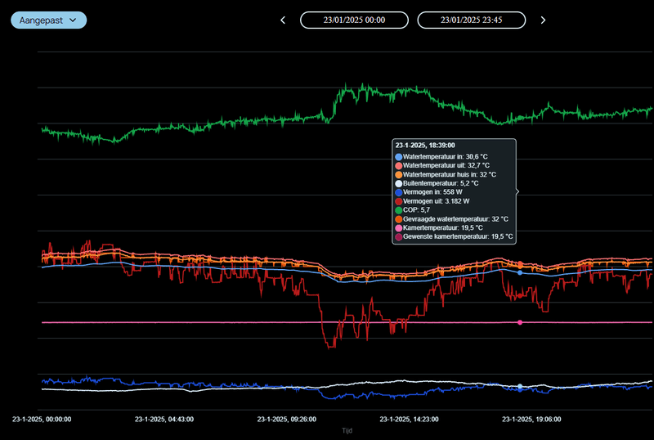Click end date field 23/01/2025 23:45
Viewport: 654px width, 440px height.
(x=471, y=20)
